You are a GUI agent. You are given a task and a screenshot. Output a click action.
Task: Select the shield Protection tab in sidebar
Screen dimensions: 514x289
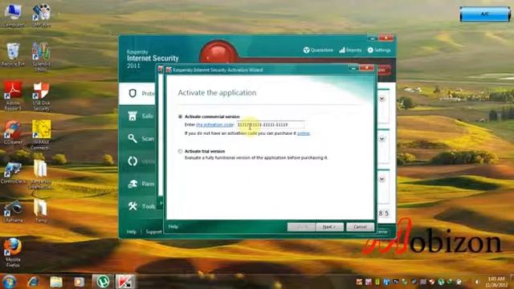tap(137, 94)
